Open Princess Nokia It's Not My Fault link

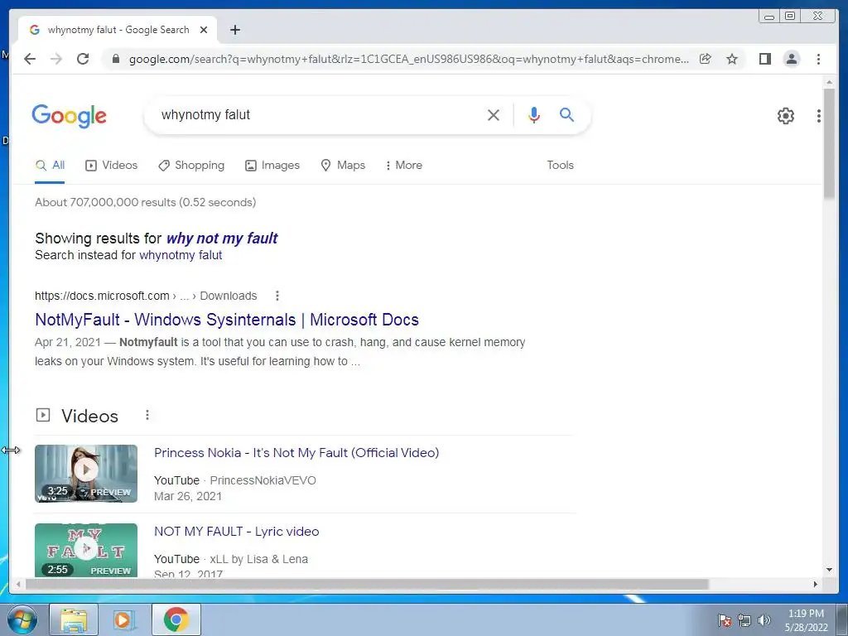(x=296, y=453)
